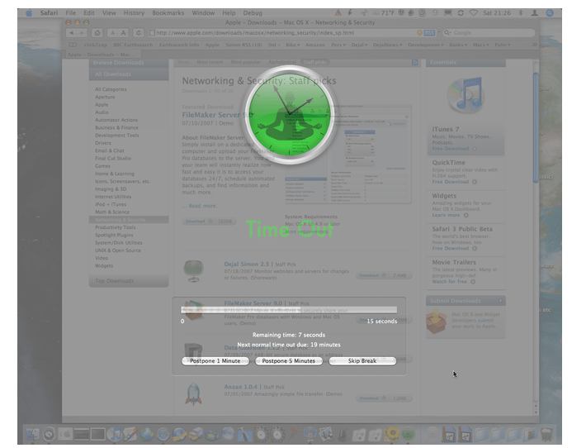Click the iTunes 7 music note icon

coord(466,95)
